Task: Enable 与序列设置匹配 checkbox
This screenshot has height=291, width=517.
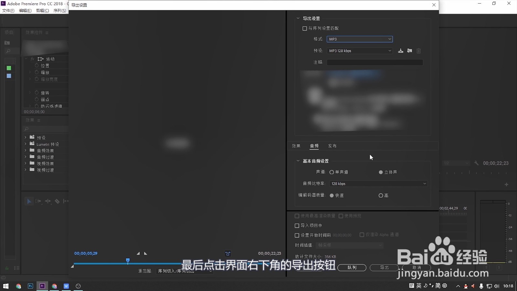Action: 304,28
